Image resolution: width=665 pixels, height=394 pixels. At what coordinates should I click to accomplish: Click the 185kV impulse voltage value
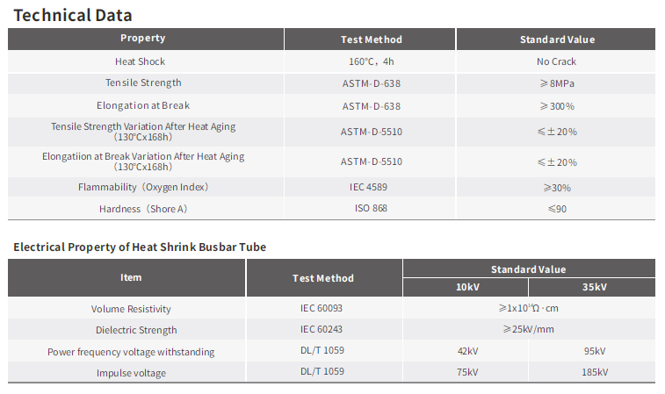[594, 372]
